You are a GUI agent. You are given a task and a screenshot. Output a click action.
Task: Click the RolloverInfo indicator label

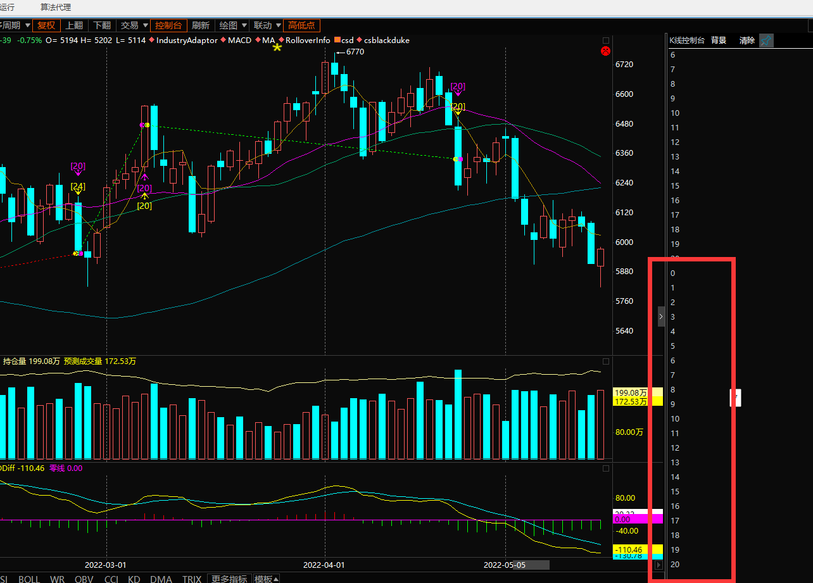coord(308,41)
